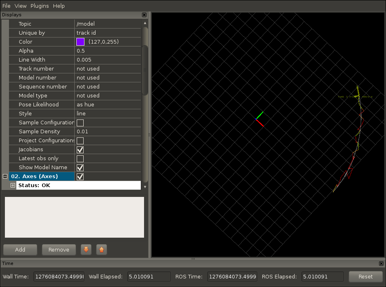This screenshot has height=287, width=386.
Task: Click the coordinate axes marker in 3D view
Action: [x=257, y=119]
